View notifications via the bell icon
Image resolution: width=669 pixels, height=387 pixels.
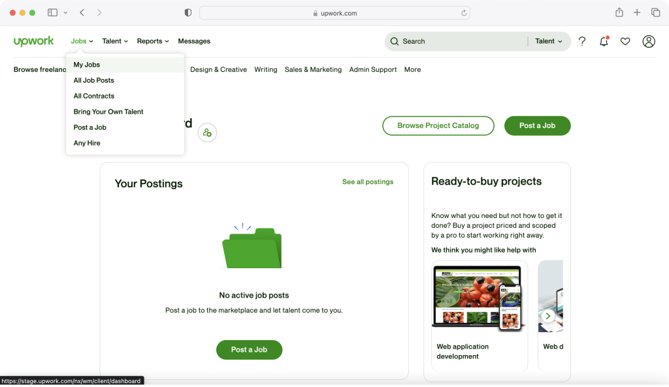(x=604, y=41)
